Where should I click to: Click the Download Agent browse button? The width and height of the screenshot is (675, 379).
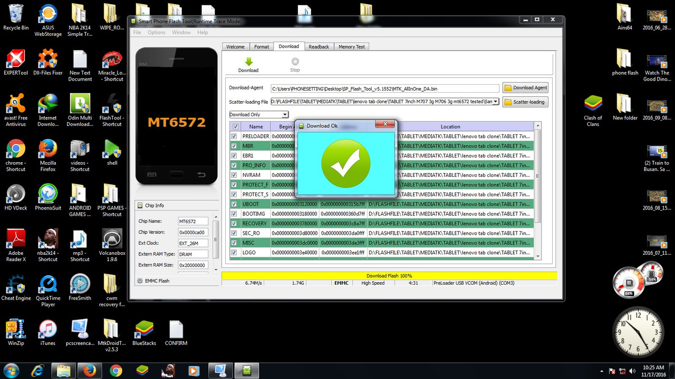(x=525, y=88)
